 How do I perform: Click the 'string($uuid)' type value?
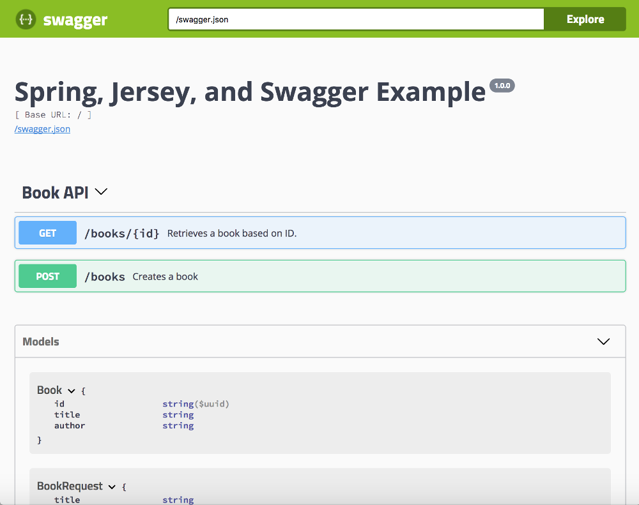[x=196, y=403]
